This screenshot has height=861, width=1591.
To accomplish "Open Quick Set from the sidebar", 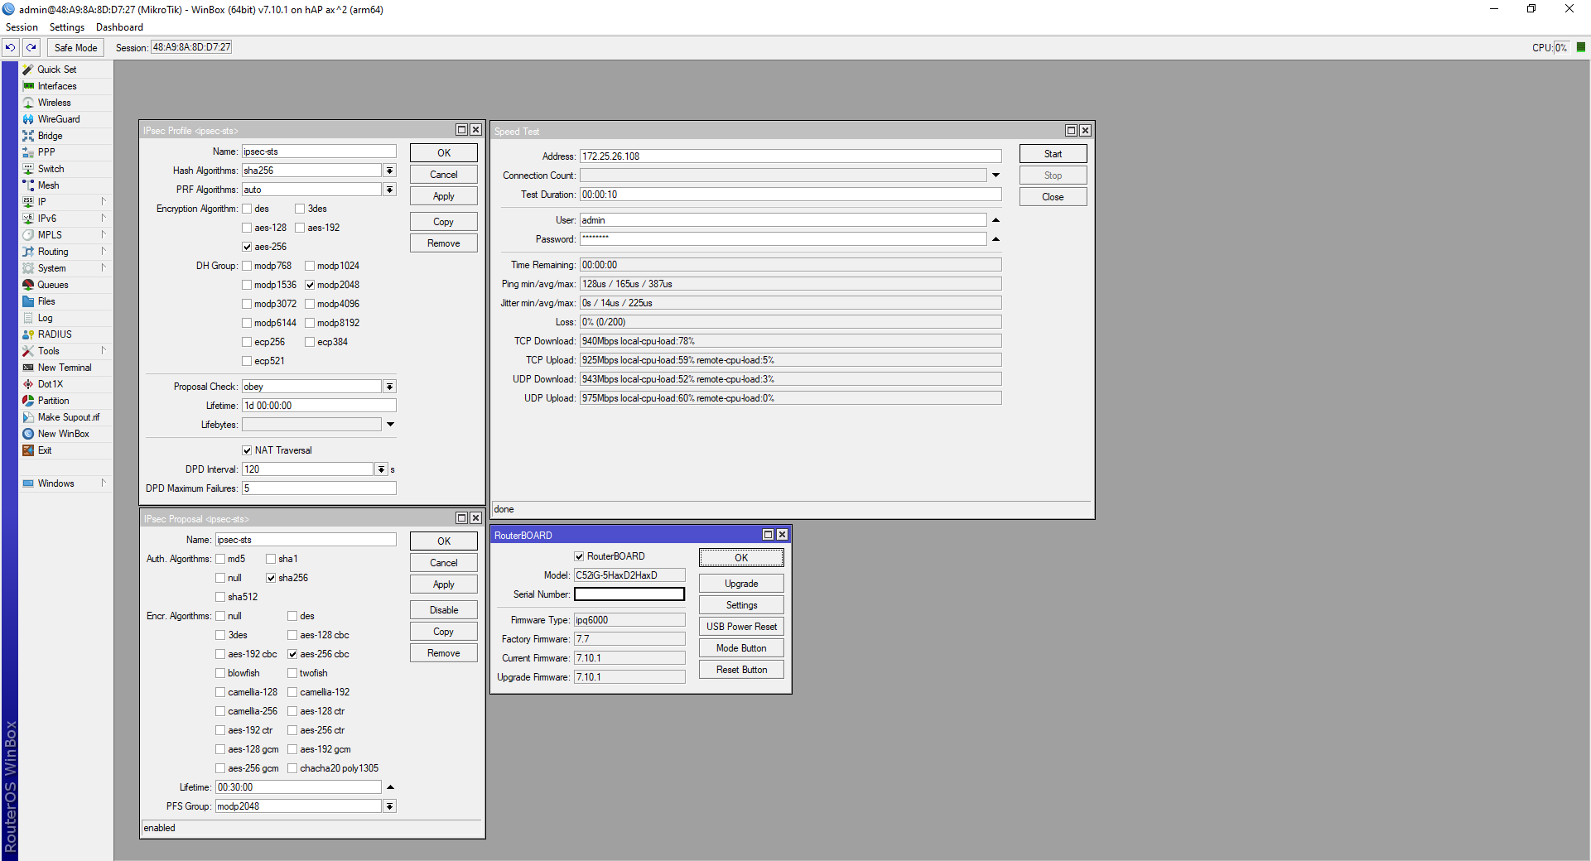I will [x=56, y=70].
